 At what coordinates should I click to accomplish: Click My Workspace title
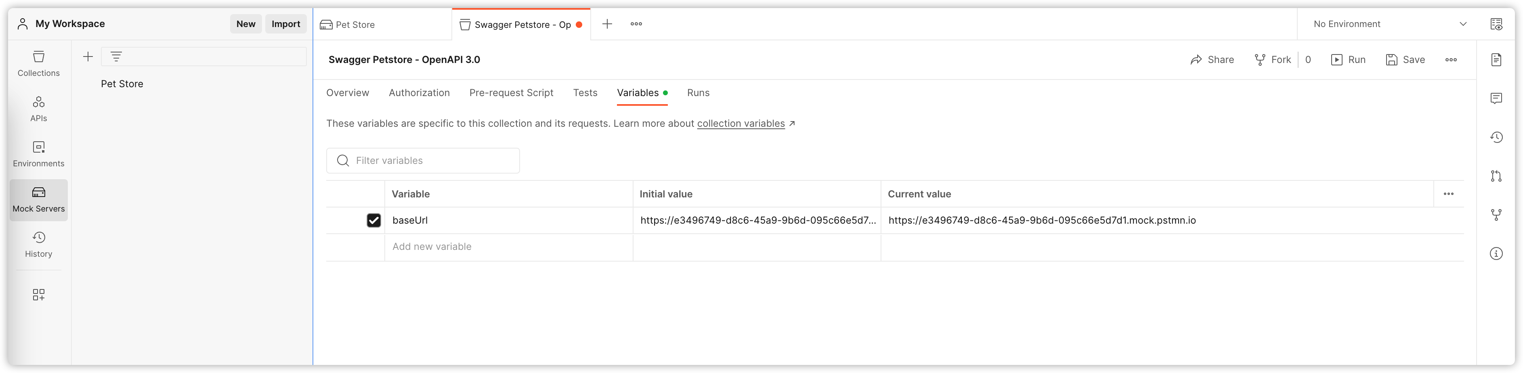tap(70, 24)
